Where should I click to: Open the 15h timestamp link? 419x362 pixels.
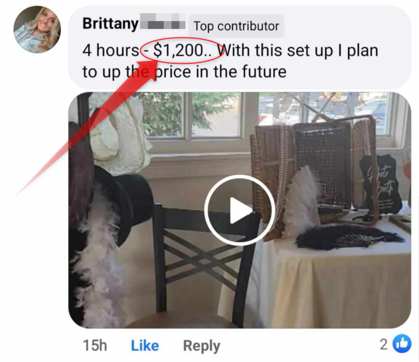tap(95, 345)
